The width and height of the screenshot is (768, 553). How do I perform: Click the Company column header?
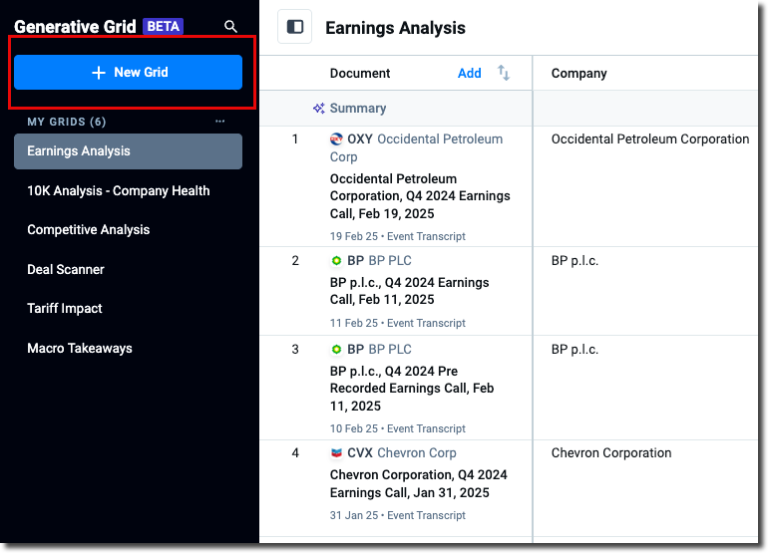(x=579, y=73)
